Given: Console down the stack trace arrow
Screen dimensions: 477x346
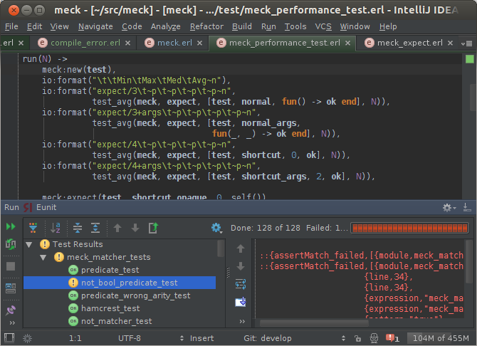Looking at the screenshot, I should point(241,266).
